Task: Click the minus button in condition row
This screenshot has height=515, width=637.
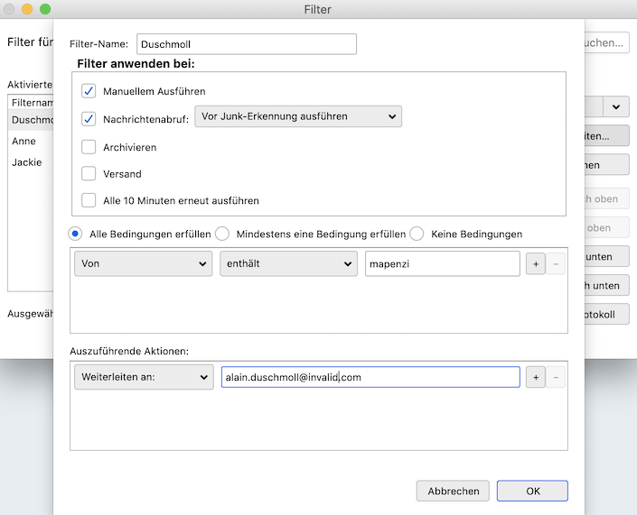Action: point(556,263)
